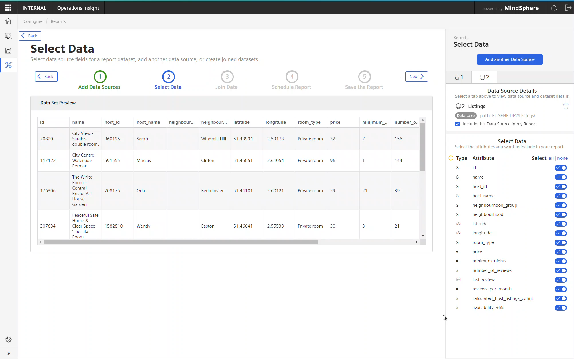
Task: Click the type icon beside longitude
Action: click(458, 233)
